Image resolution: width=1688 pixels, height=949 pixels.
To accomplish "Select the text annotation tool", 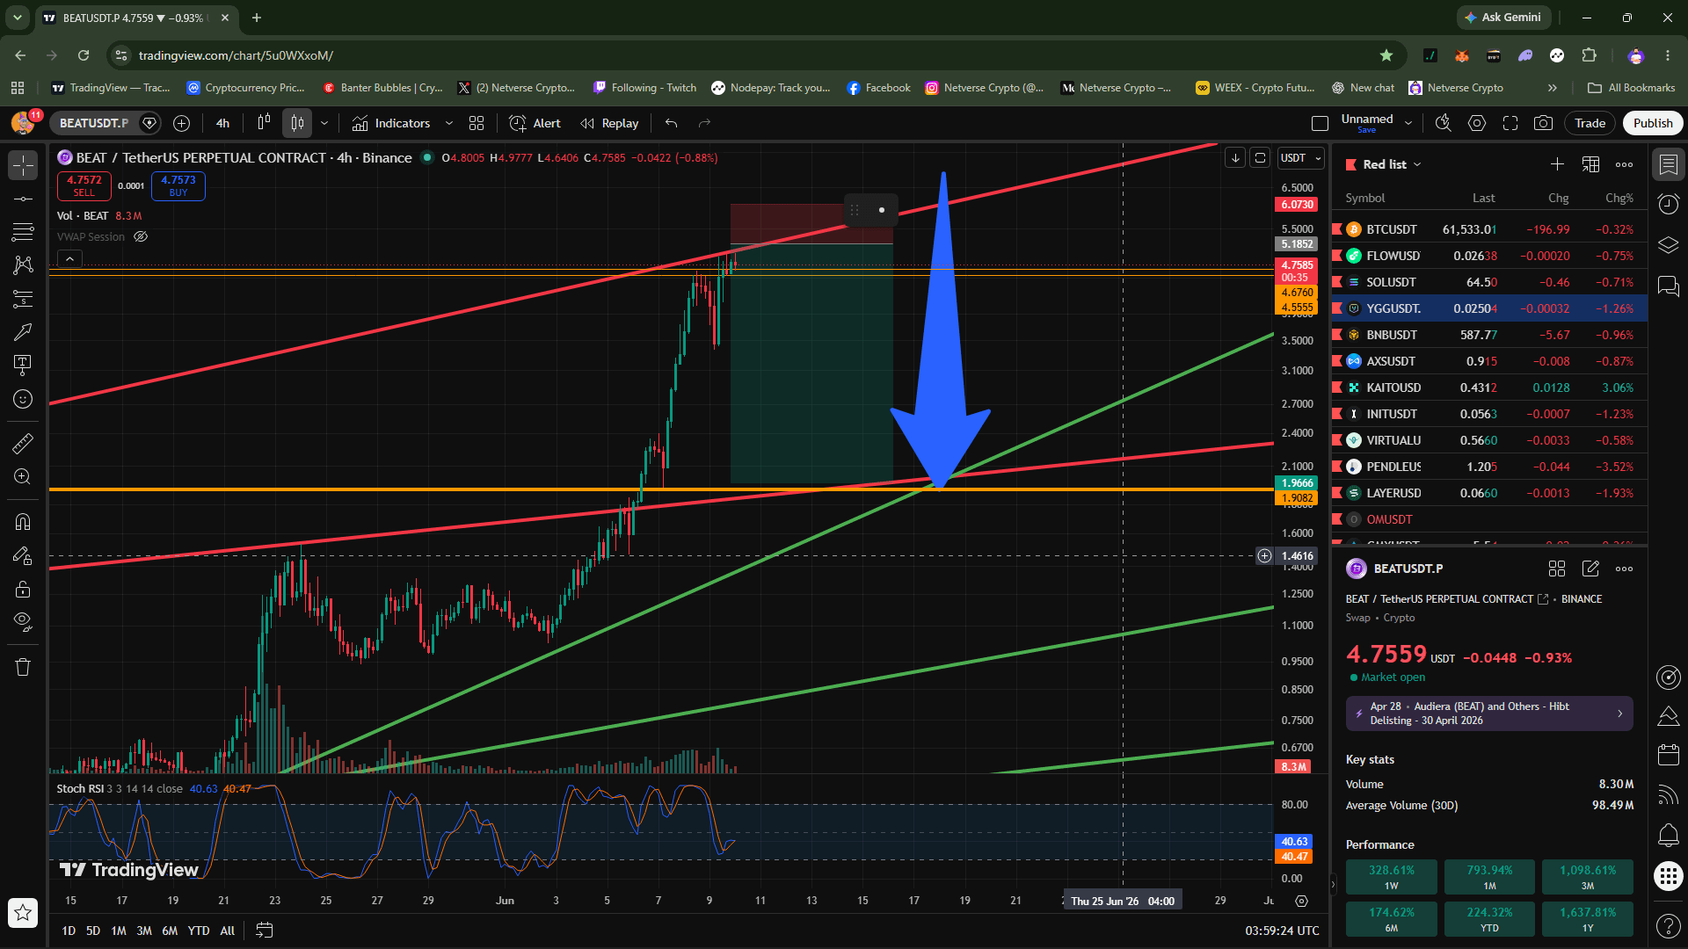I will click(x=23, y=365).
